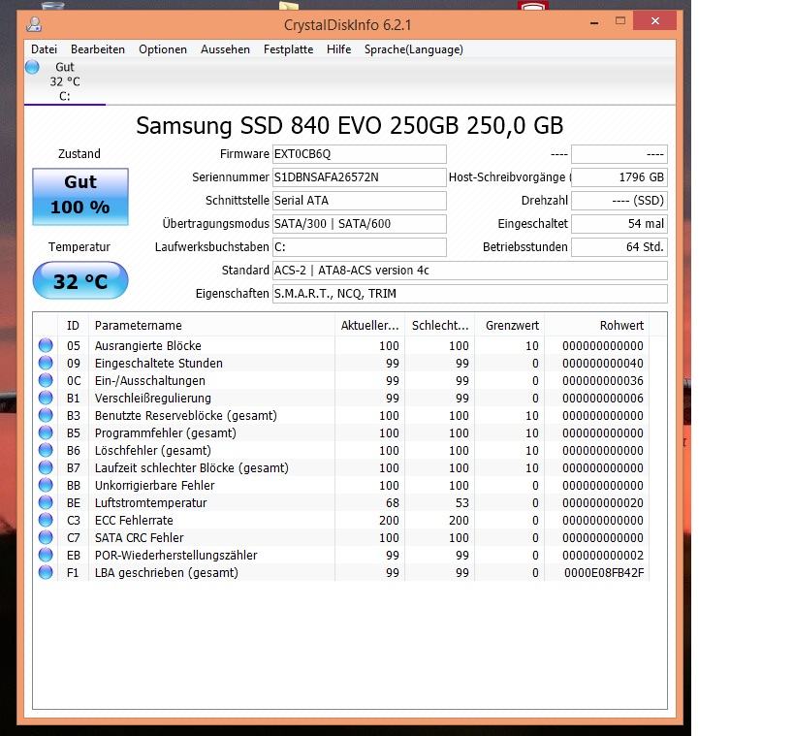The width and height of the screenshot is (794, 736).
Task: Click status orb of row B3 Benutzte Reserveblöcke
Action: (46, 415)
